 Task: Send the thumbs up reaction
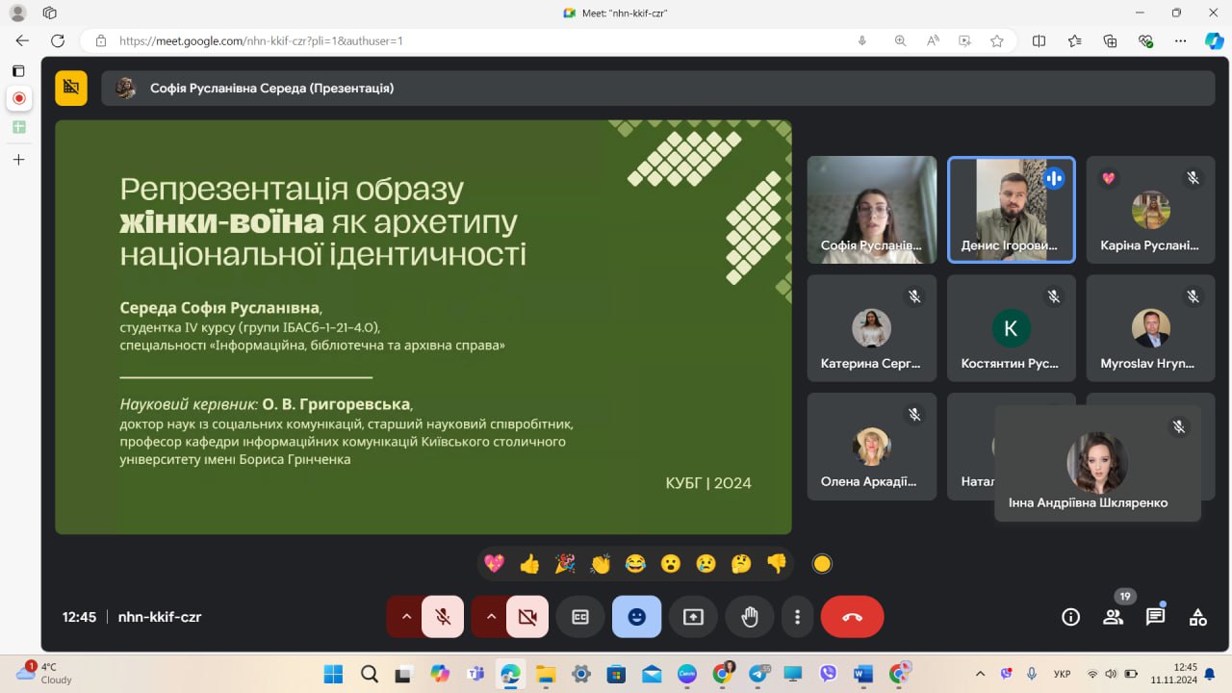pos(529,564)
